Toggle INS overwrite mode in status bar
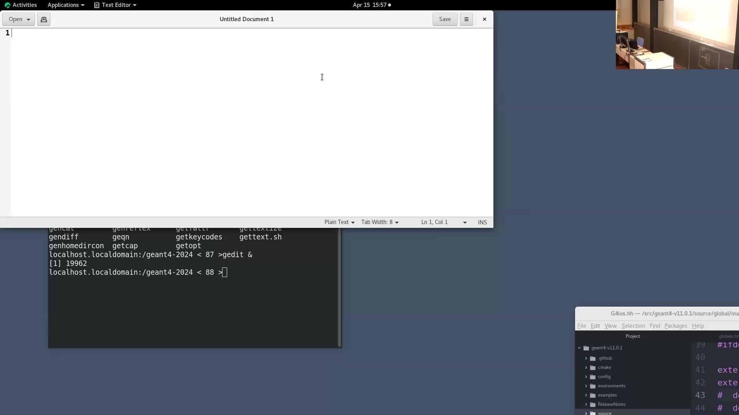739x415 pixels. pyautogui.click(x=482, y=222)
